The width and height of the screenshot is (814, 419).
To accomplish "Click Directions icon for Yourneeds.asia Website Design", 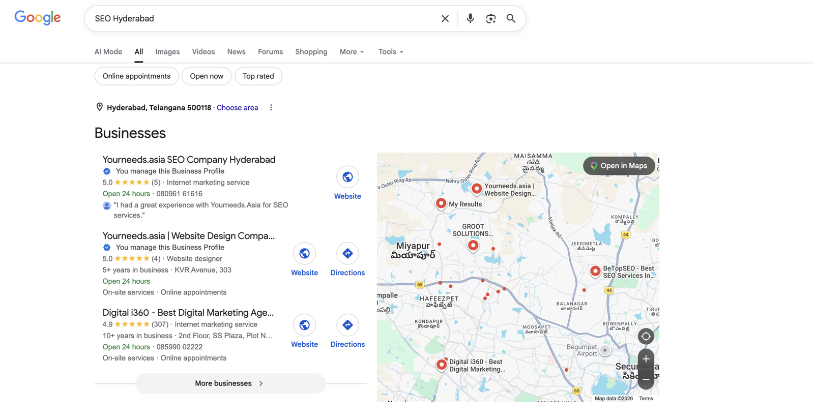I will (347, 253).
